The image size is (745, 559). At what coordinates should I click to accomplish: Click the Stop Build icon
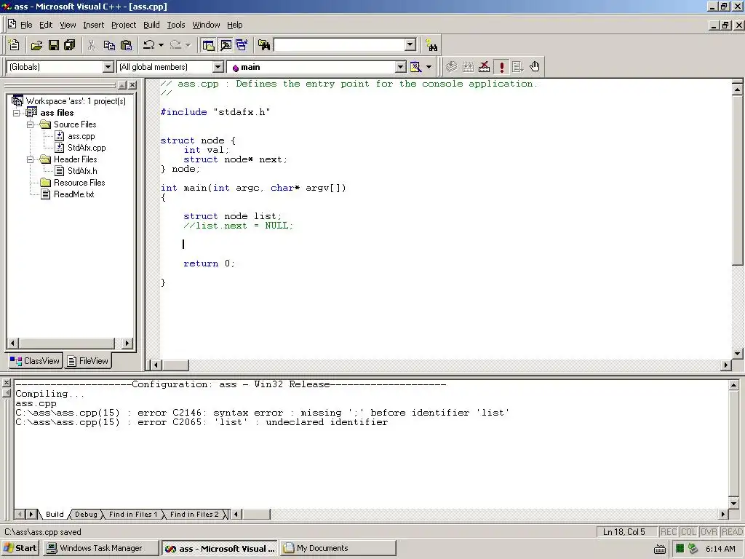coord(484,67)
